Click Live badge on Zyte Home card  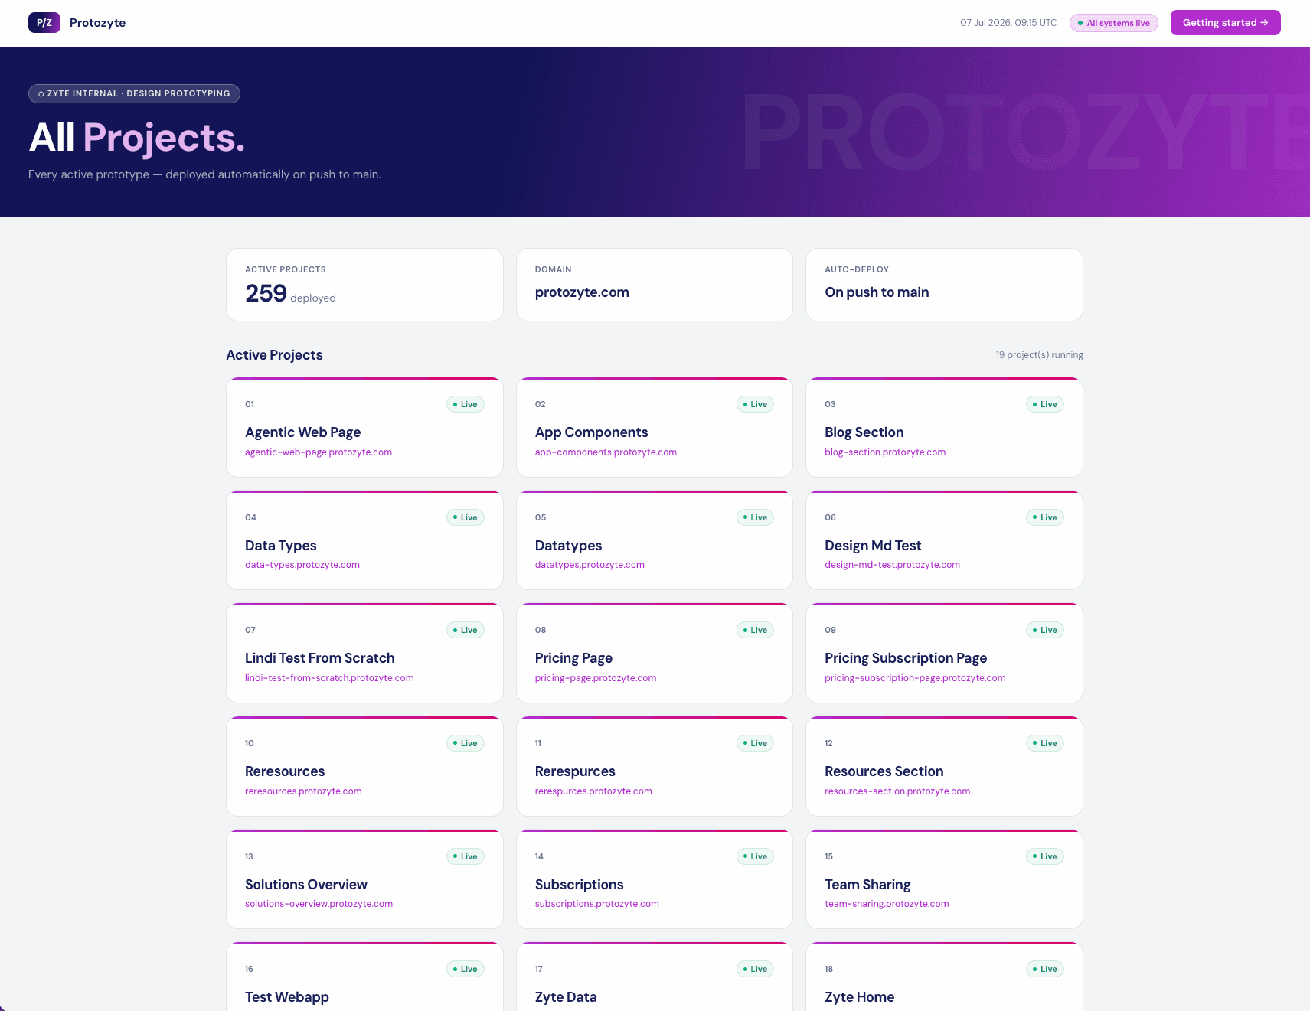(x=1045, y=969)
